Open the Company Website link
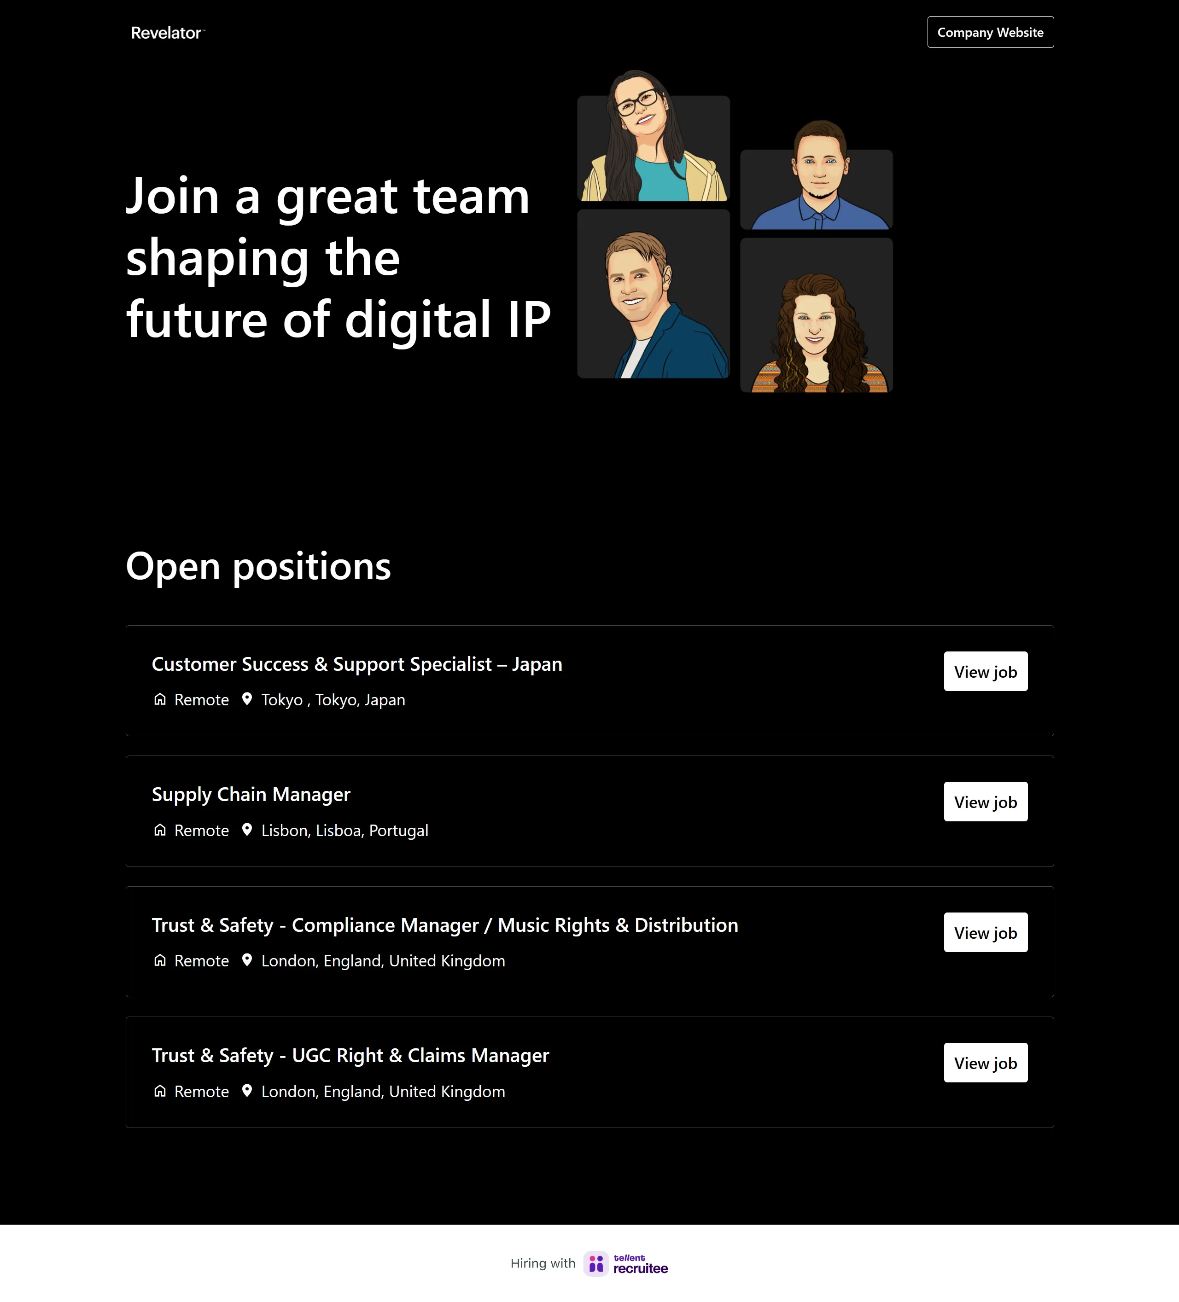Viewport: 1179px width, 1302px height. pyautogui.click(x=990, y=32)
